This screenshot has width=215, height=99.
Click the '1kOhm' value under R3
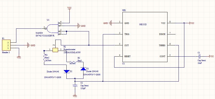72,63
